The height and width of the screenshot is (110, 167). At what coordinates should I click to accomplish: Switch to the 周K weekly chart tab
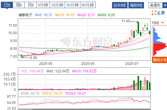click(x=19, y=5)
